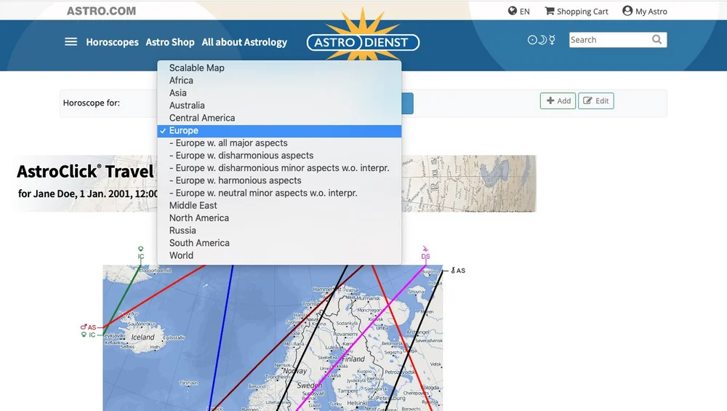Choose Europe w. all major aspects
Viewport: 727px width, 411px height.
[x=279, y=143]
